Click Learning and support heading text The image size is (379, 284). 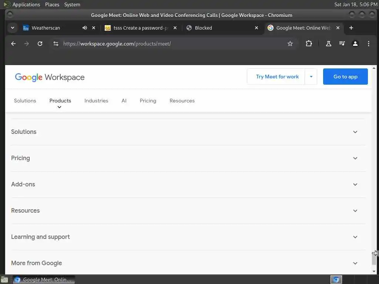click(40, 237)
